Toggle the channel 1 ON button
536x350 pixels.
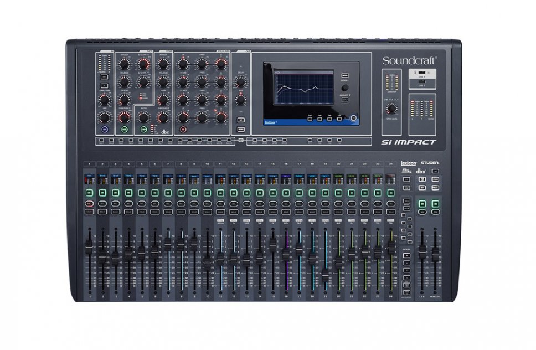pos(89,193)
